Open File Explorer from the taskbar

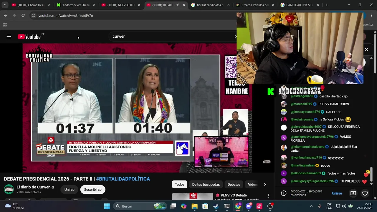(195, 206)
